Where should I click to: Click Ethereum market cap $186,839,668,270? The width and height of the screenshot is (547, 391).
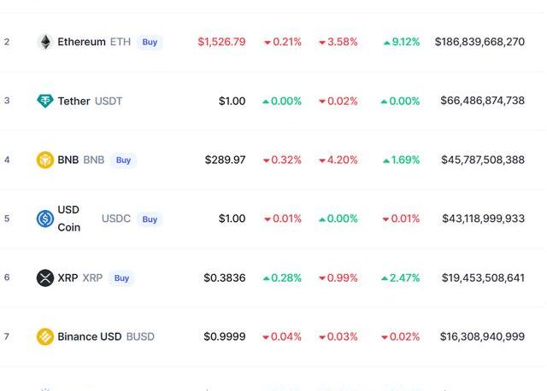[479, 42]
